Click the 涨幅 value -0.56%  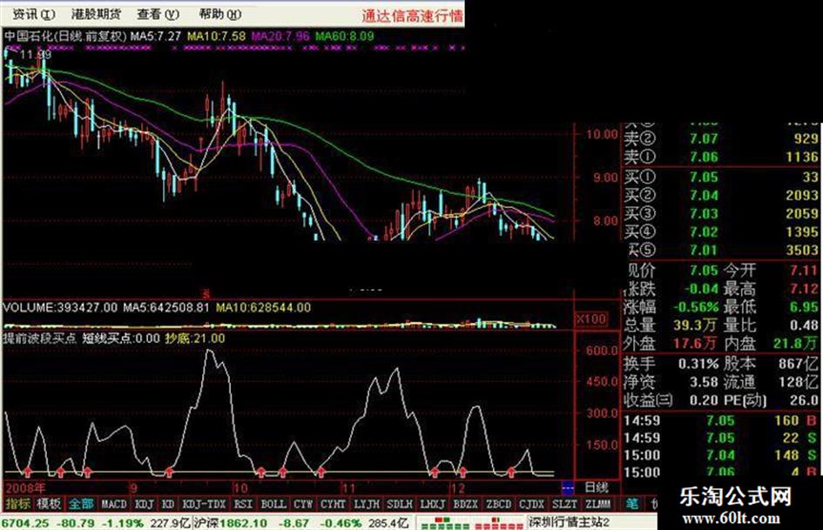[696, 307]
